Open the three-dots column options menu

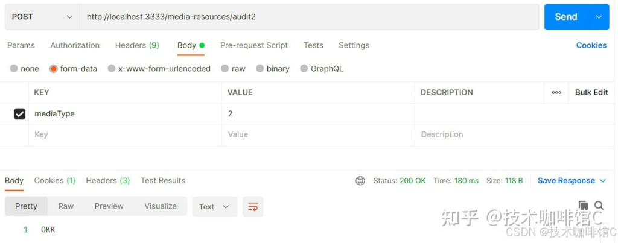click(556, 92)
